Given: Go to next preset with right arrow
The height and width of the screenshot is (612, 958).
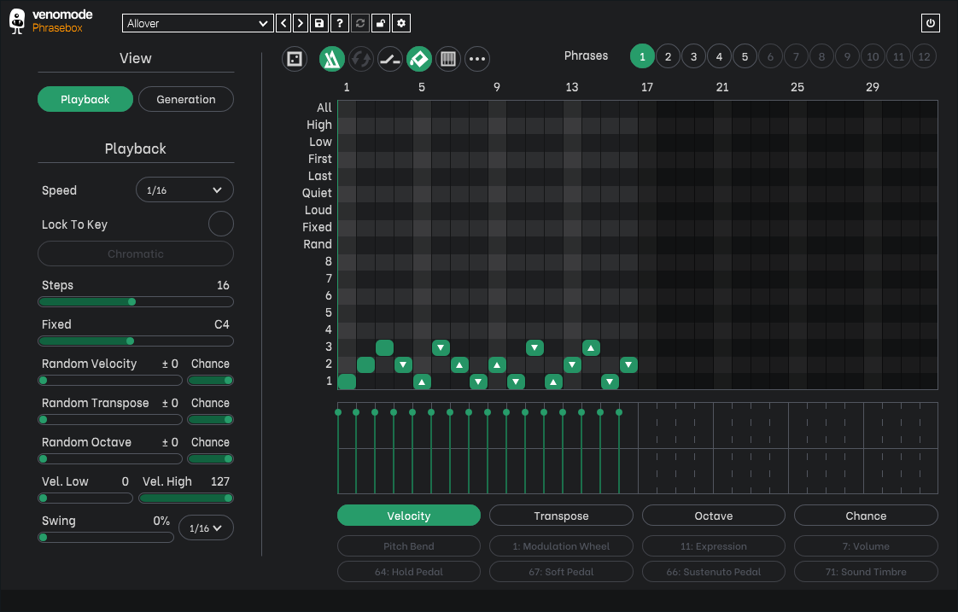Looking at the screenshot, I should tap(300, 24).
